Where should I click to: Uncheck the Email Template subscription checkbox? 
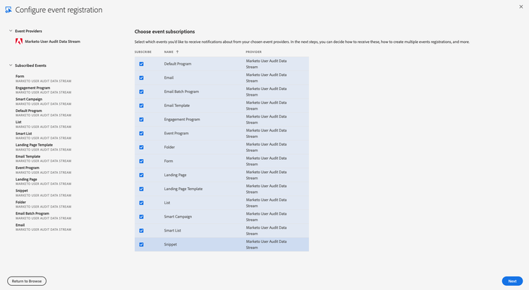tap(141, 106)
